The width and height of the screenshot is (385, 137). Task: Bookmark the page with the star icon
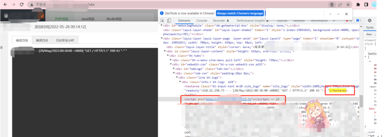pyautogui.click(x=348, y=5)
